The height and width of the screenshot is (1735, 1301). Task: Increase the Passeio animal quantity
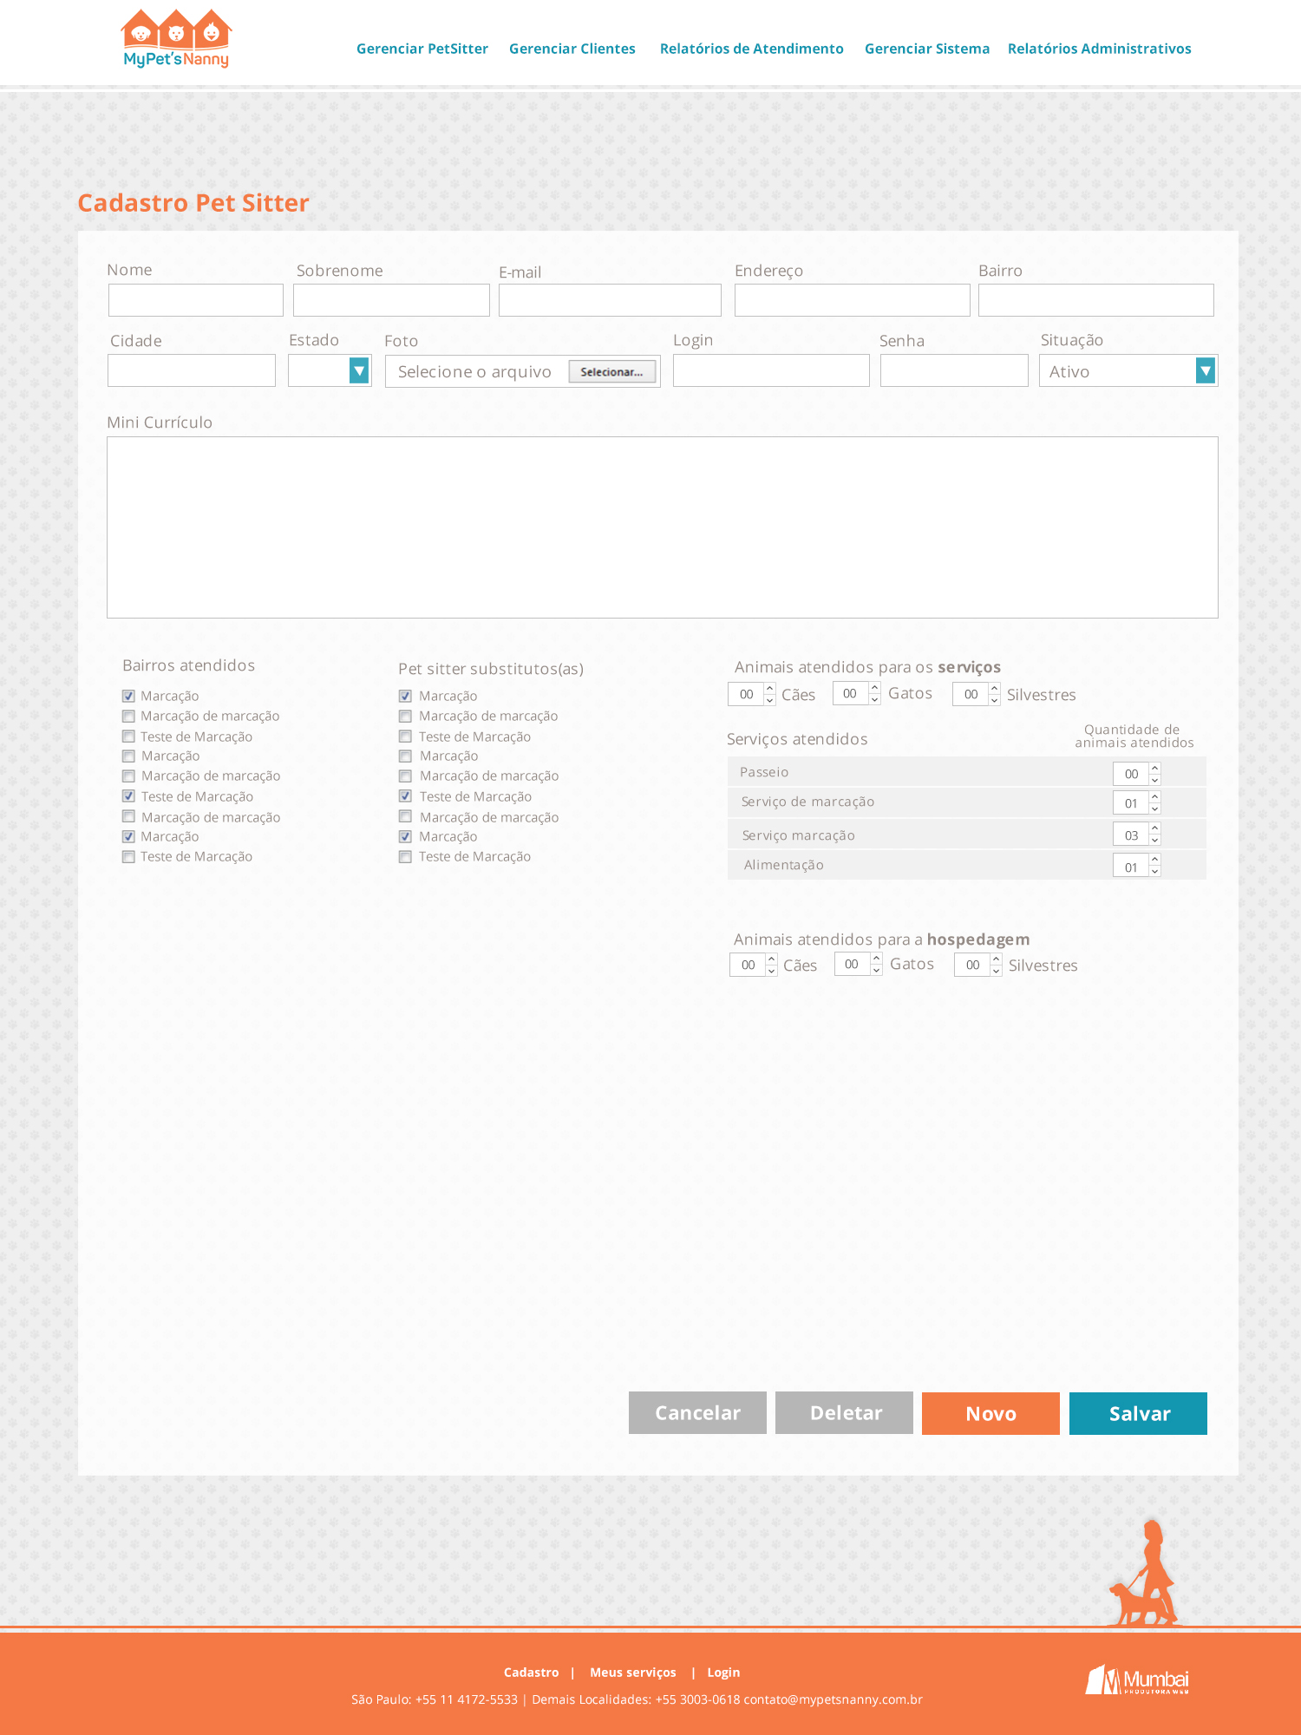tap(1155, 768)
